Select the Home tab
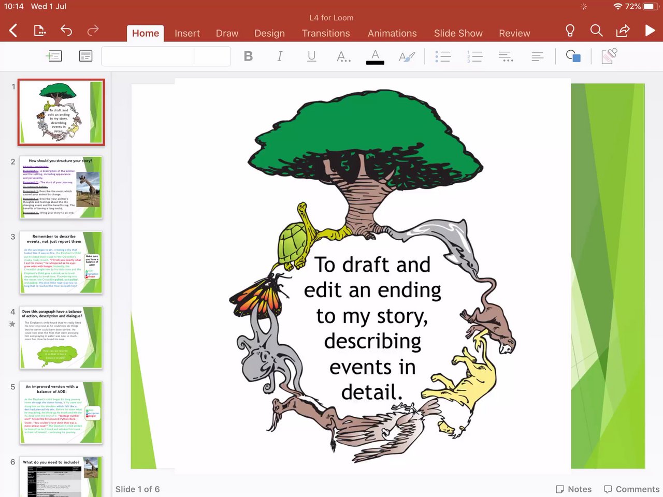 [146, 33]
